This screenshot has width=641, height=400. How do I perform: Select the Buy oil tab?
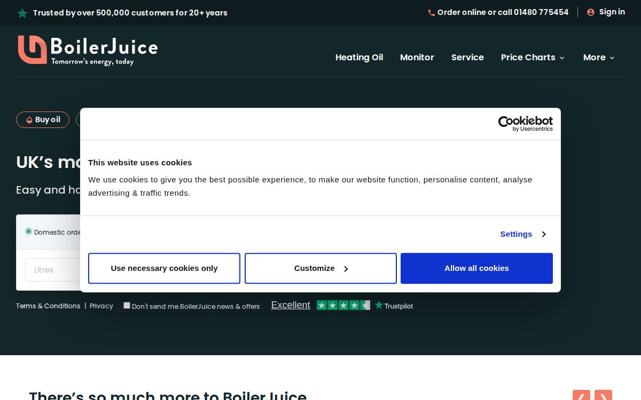point(43,120)
